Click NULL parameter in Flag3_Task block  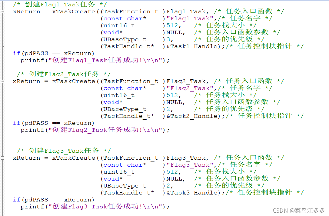174,179
